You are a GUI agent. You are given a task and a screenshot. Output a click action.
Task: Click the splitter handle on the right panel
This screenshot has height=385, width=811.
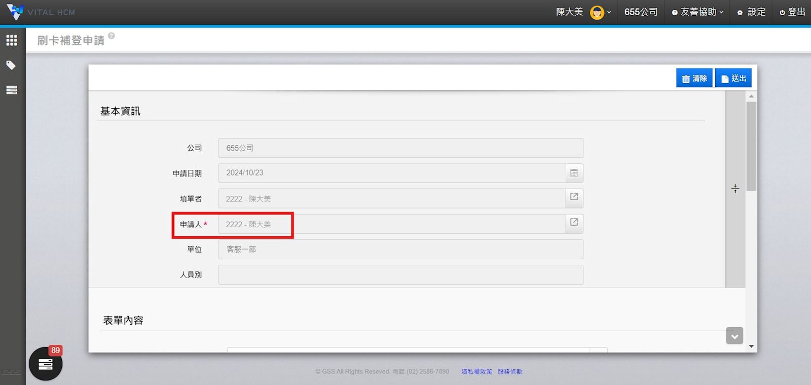pos(735,189)
